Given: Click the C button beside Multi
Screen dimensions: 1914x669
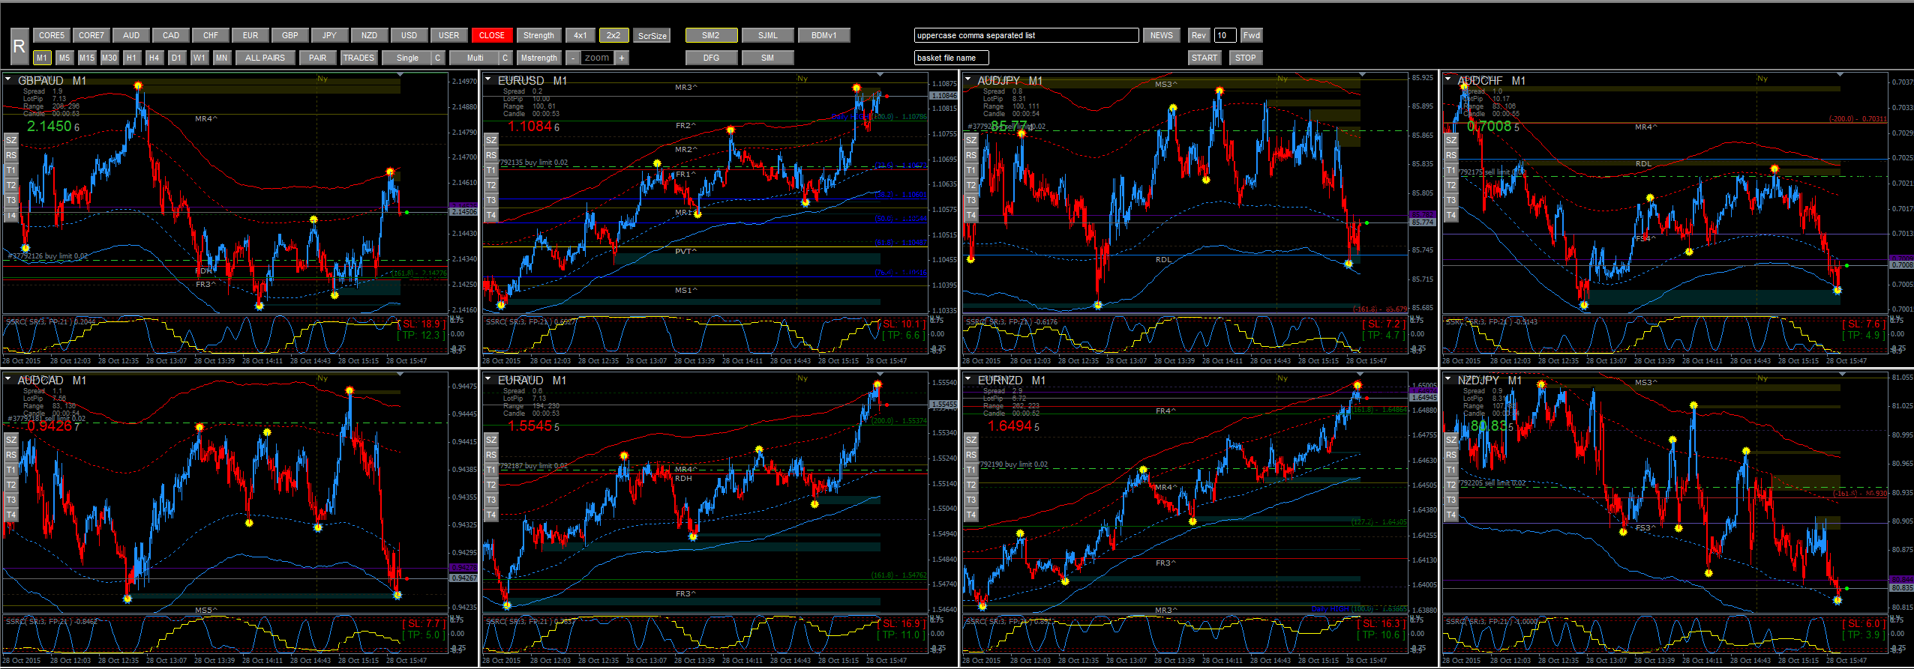Looking at the screenshot, I should [506, 58].
